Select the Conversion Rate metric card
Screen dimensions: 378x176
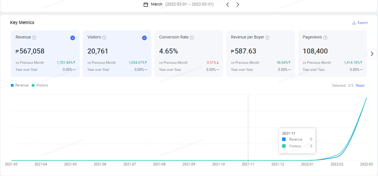(x=189, y=53)
